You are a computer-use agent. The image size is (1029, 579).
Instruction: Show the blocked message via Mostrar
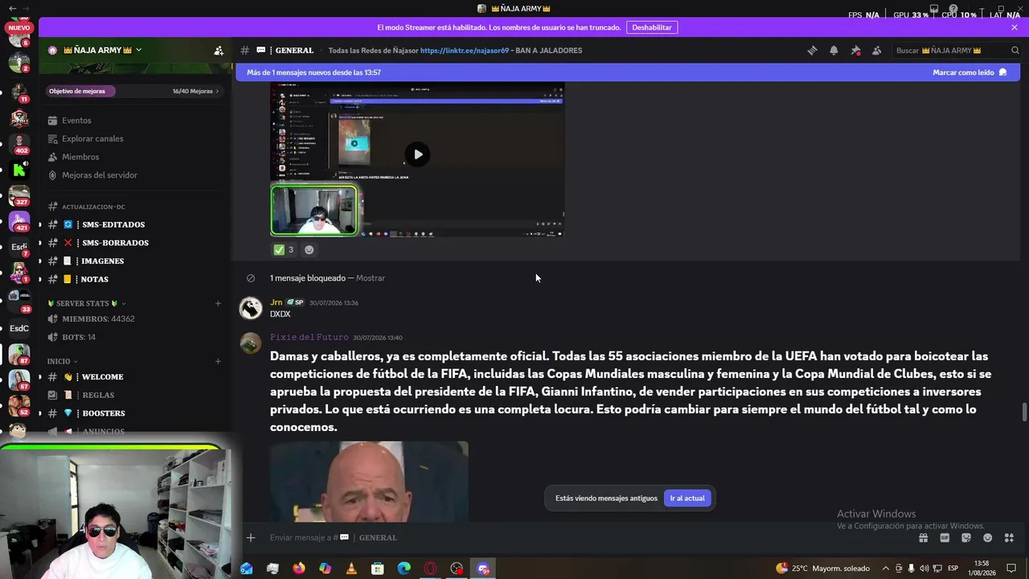371,278
